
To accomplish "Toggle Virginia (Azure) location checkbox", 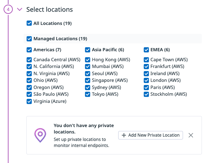I will (x=29, y=101).
